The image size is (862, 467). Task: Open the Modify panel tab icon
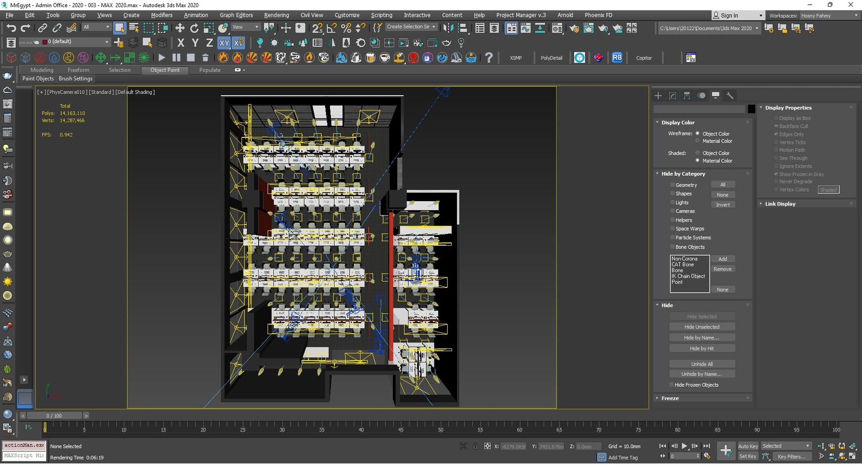click(672, 96)
